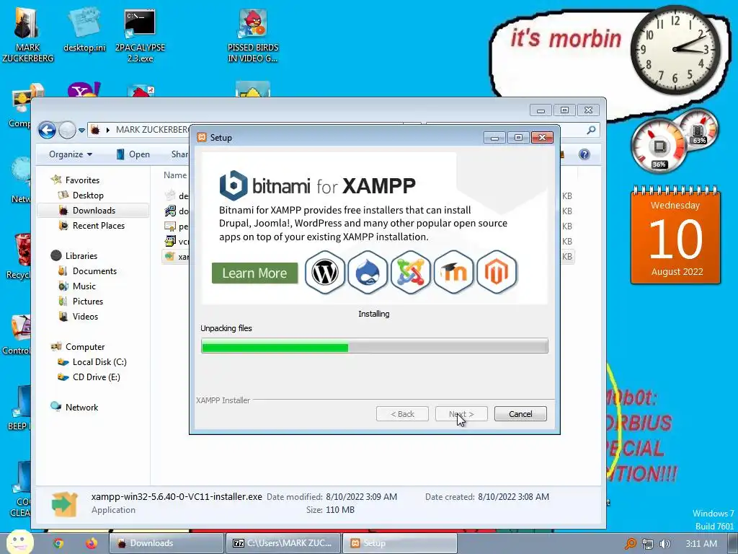This screenshot has width=738, height=554.
Task: Click the disabled Back button in Setup
Action: (x=402, y=413)
